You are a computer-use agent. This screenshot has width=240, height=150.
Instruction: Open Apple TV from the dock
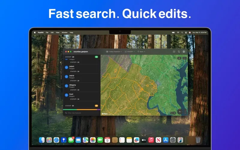(x=144, y=140)
